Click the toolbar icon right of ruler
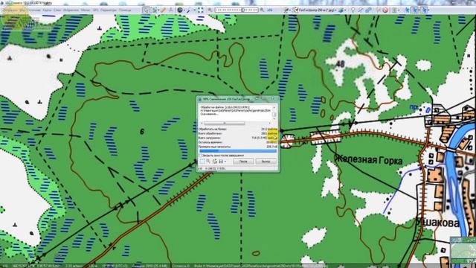The height and width of the screenshot is (268, 476). pos(170,10)
